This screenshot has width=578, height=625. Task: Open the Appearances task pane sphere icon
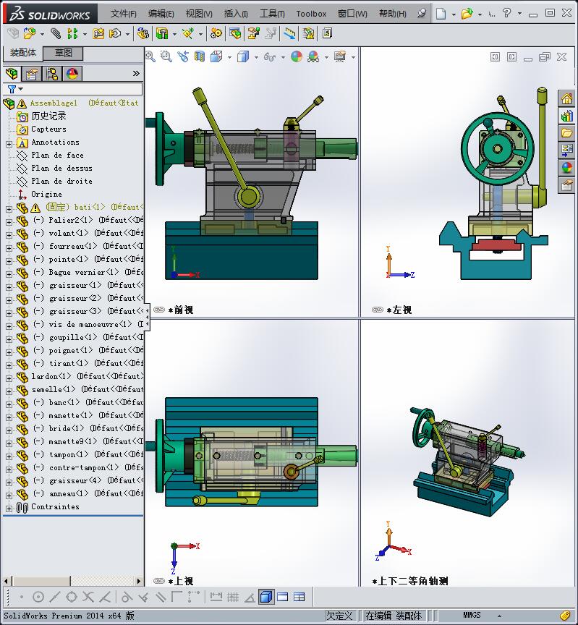pyautogui.click(x=566, y=168)
